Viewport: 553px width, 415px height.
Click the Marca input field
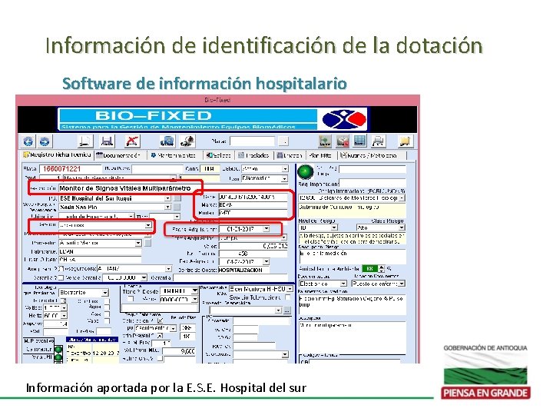(x=253, y=205)
